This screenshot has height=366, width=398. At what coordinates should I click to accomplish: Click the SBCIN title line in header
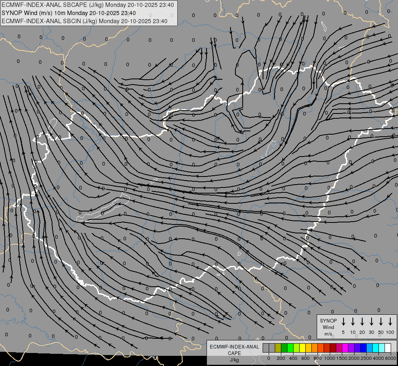point(85,21)
